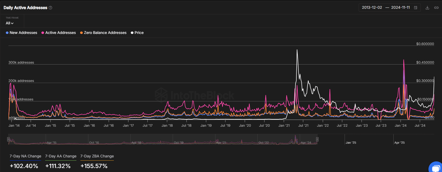Toggle New Addresses series in legend

point(21,33)
